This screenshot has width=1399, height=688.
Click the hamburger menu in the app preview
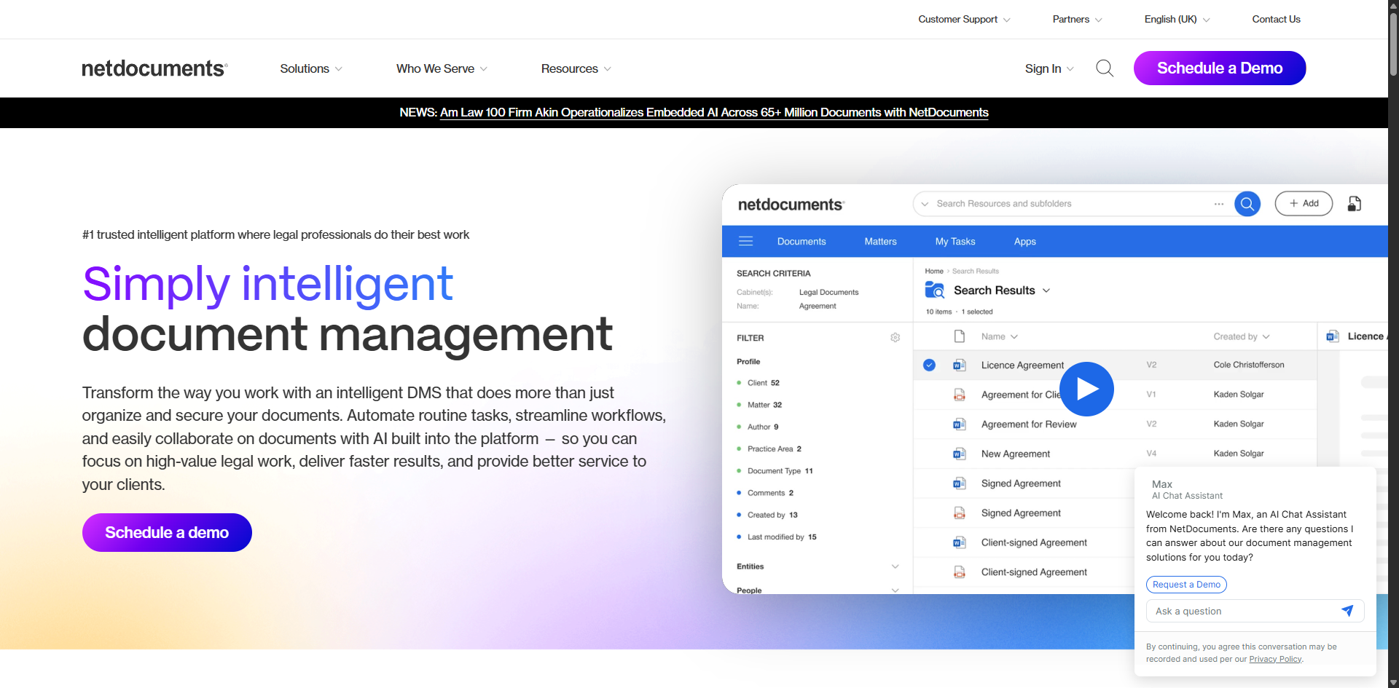(x=745, y=240)
